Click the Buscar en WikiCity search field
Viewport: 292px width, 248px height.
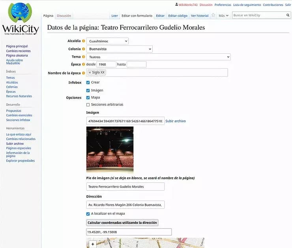(259, 15)
